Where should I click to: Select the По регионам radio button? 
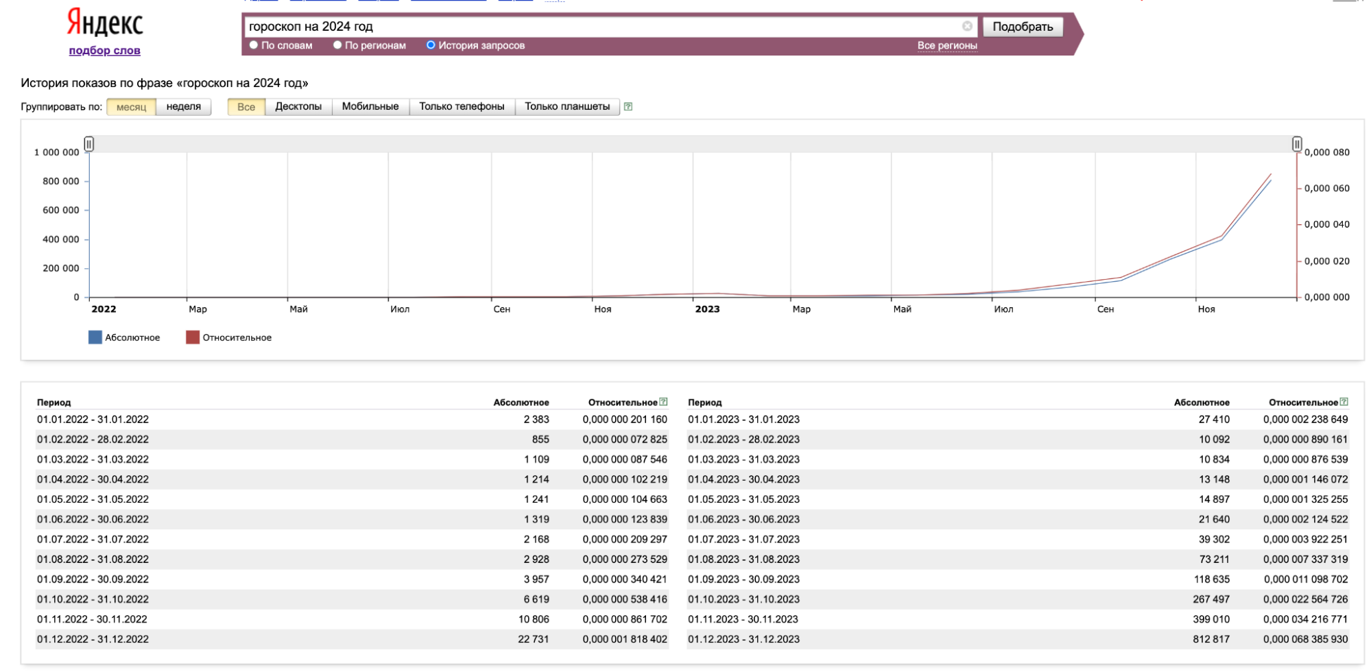click(337, 45)
